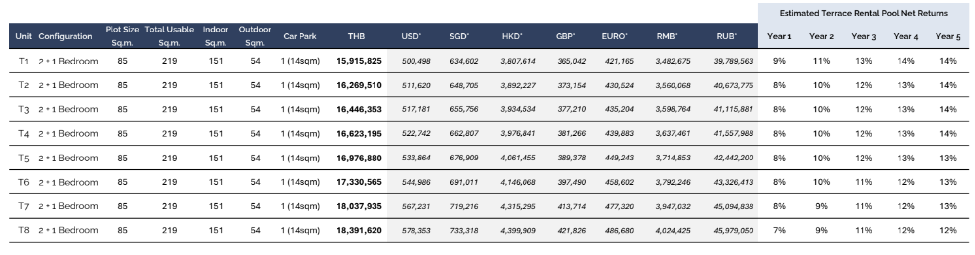Viewport: 975px width, 255px height.
Task: Click the THB column header
Action: coord(356,36)
